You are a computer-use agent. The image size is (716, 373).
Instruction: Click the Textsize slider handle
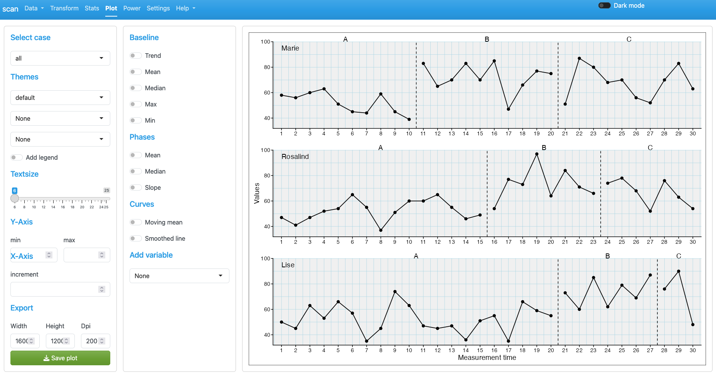pos(15,198)
